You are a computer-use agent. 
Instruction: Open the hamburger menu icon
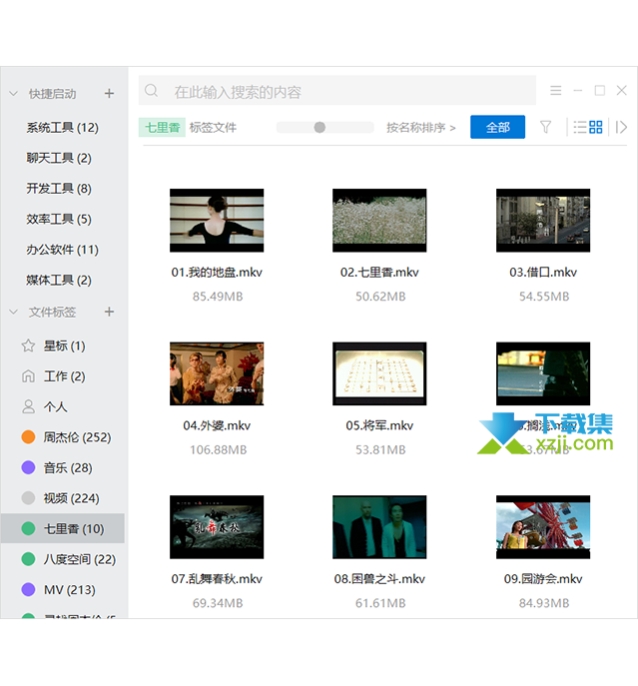(x=556, y=91)
